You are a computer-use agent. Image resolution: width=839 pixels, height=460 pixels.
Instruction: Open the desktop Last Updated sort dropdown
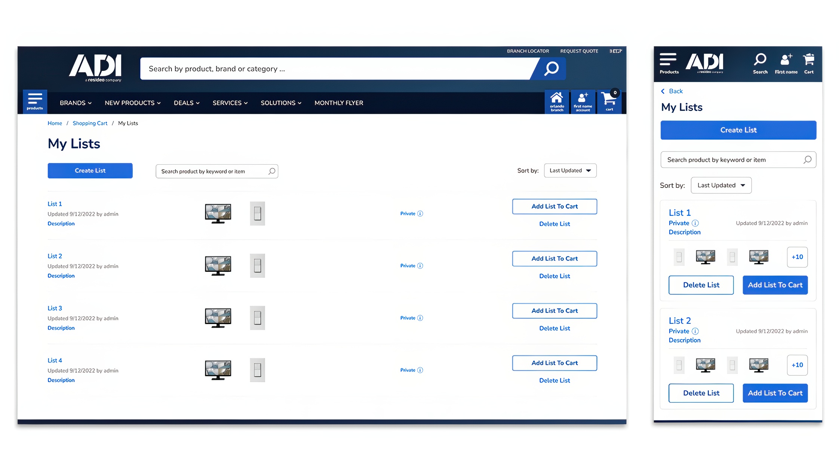click(x=570, y=171)
